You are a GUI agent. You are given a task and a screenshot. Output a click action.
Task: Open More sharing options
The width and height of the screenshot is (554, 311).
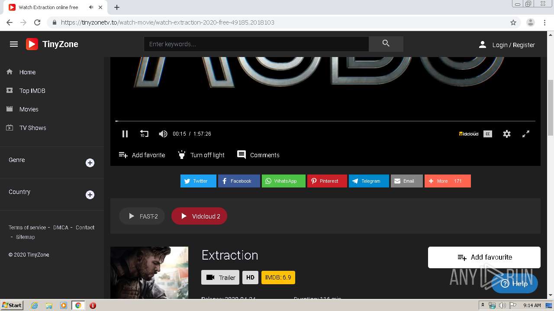pos(448,181)
